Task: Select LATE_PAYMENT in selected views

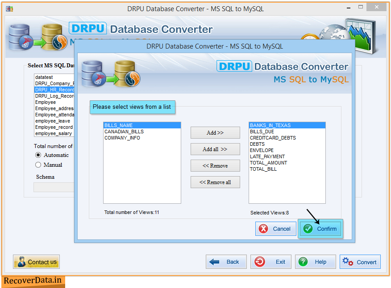Action: tap(287, 156)
